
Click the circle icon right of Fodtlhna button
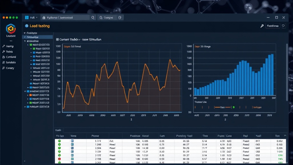pyautogui.click(x=284, y=26)
